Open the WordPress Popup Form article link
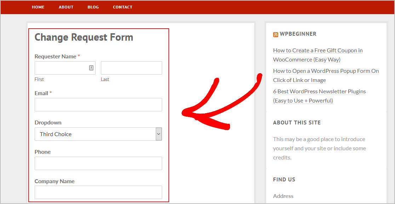395x204 pixels. (x=326, y=75)
